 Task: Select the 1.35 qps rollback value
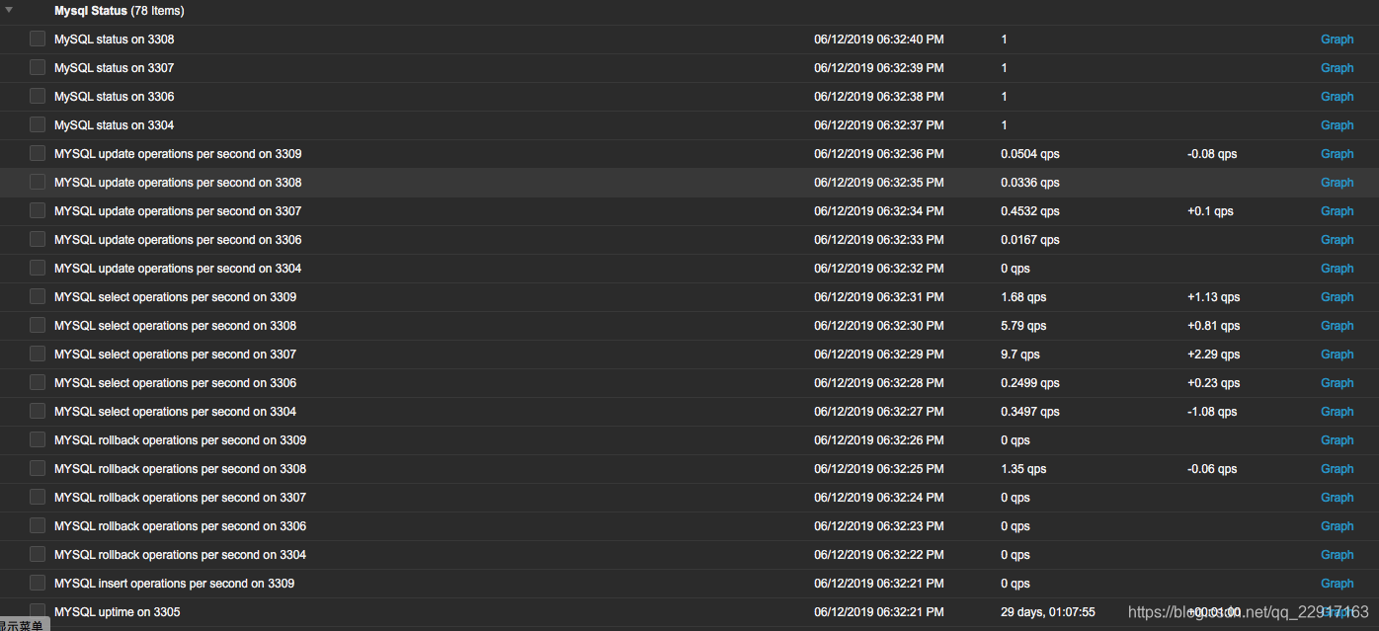pos(1023,469)
